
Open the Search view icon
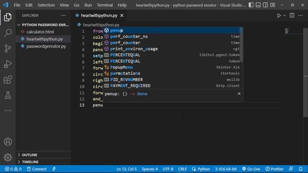(8, 33)
